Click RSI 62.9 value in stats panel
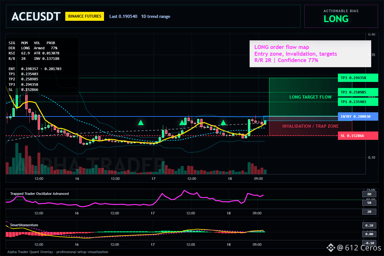This screenshot has width=384, height=256. click(19, 53)
